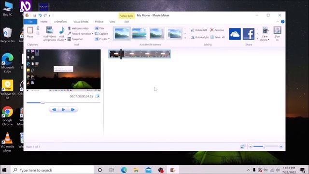Open the Windows Start menu
This screenshot has height=174, width=309.
click(x=4, y=170)
